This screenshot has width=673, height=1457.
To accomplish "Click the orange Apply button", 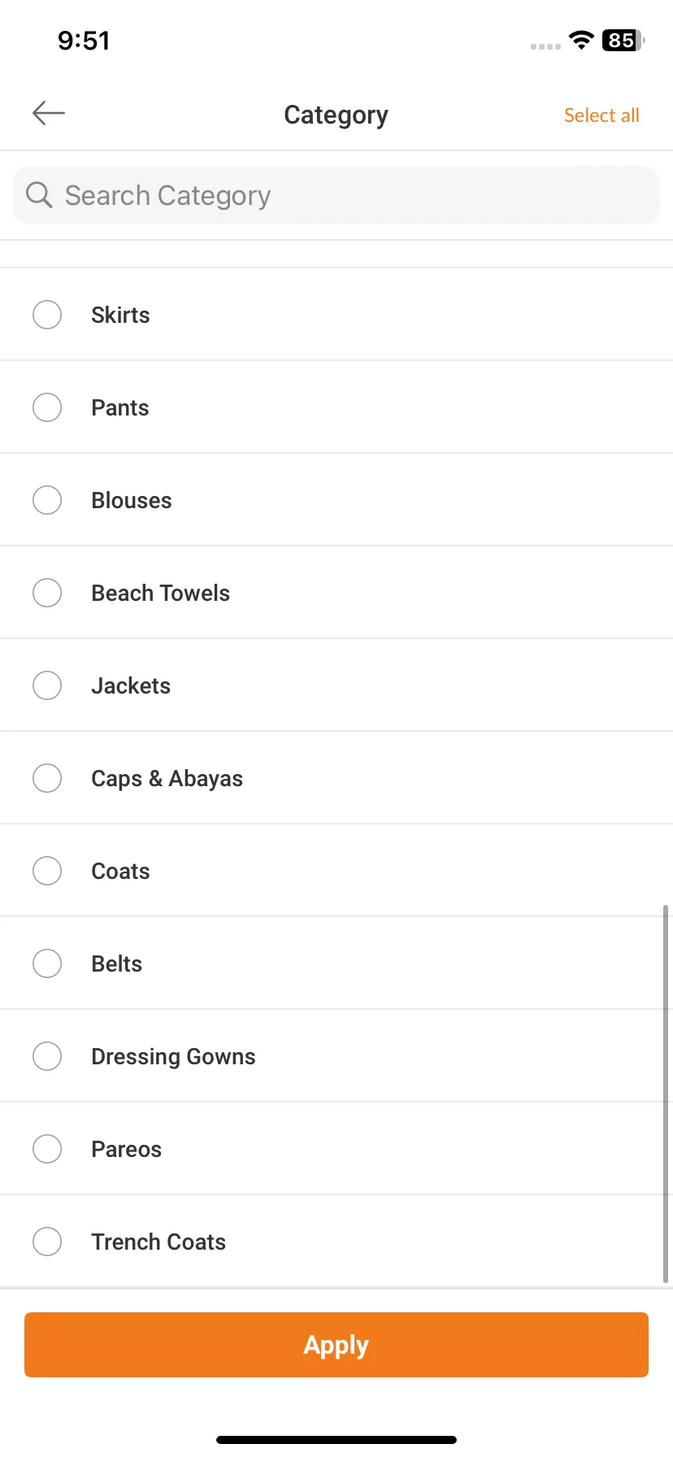I will tap(336, 1345).
